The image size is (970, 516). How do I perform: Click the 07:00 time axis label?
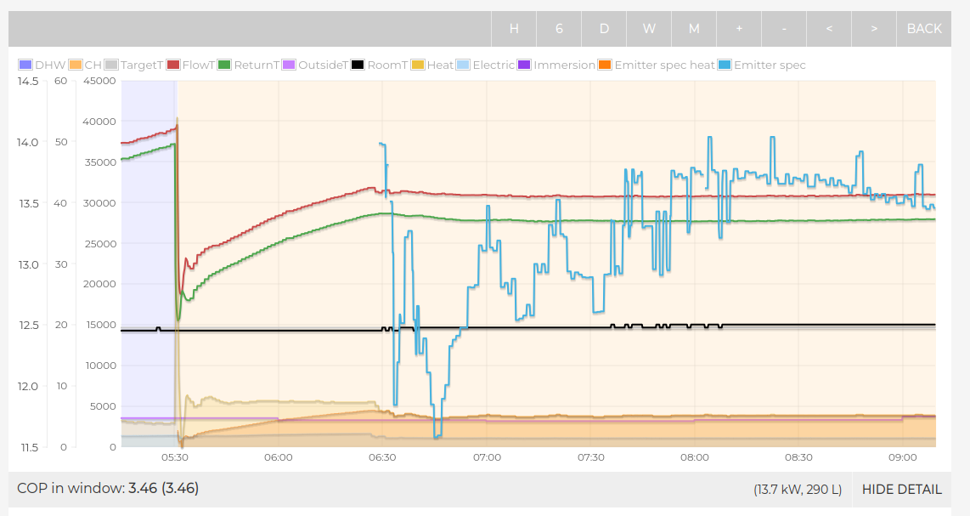click(x=487, y=457)
